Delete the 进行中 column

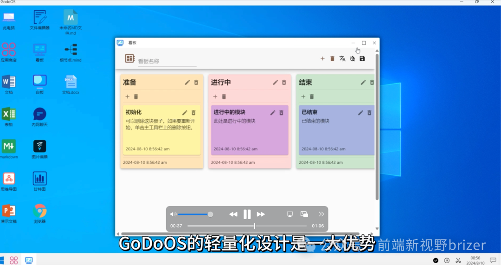pyautogui.click(x=284, y=83)
